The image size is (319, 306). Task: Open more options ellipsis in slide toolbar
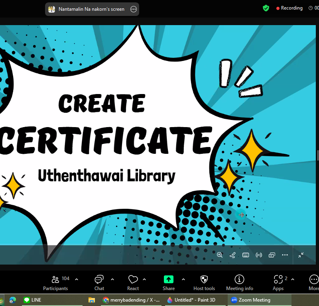point(285,255)
